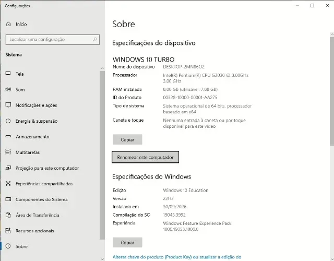
Task: Copy device specifications with Copiar button
Action: [x=127, y=139]
